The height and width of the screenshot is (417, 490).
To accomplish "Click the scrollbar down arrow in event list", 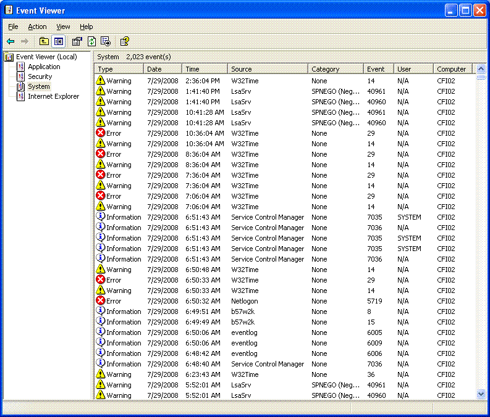I will (x=481, y=394).
